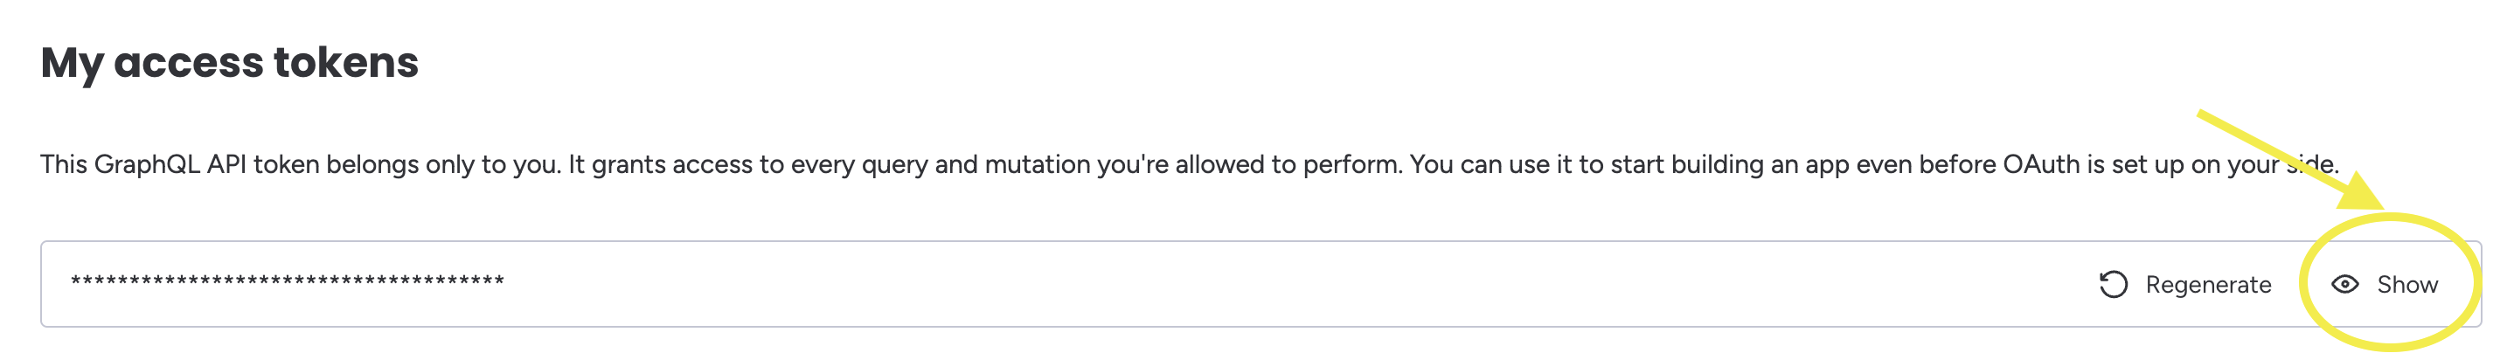Click the word tokens in the heading
This screenshot has width=2507, height=353.
(345, 63)
